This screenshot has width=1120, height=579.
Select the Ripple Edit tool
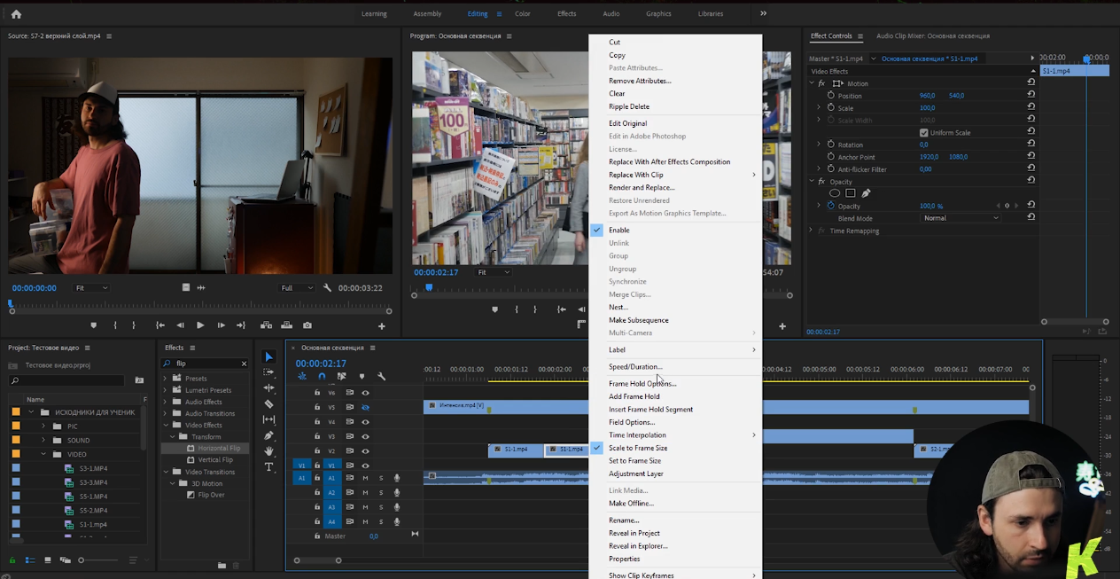(x=269, y=387)
